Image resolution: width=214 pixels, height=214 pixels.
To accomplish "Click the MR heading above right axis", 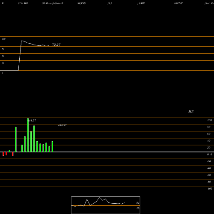I will pos(191,111).
